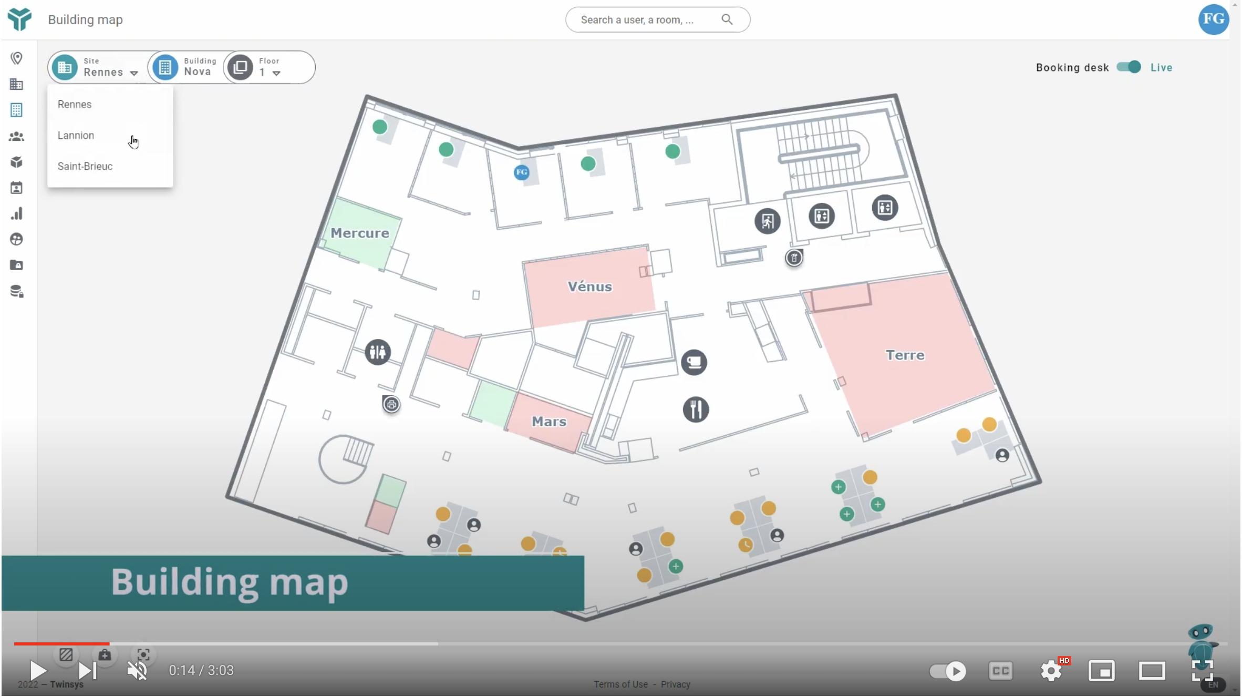Click the restaurant fork-knife map icon
Viewport: 1242px width, 697px height.
(696, 409)
